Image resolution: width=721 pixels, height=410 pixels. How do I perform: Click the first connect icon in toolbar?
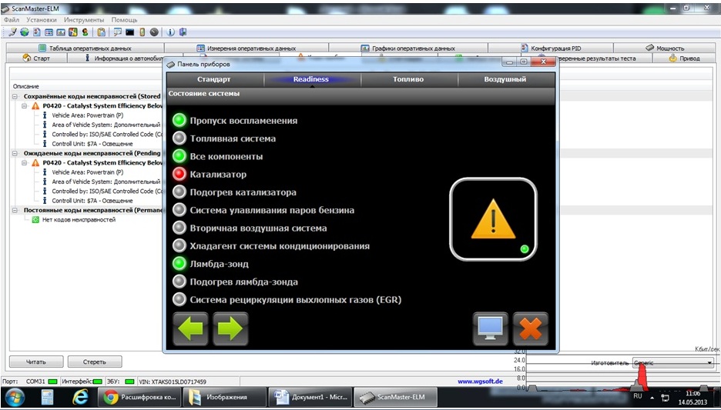click(13, 32)
